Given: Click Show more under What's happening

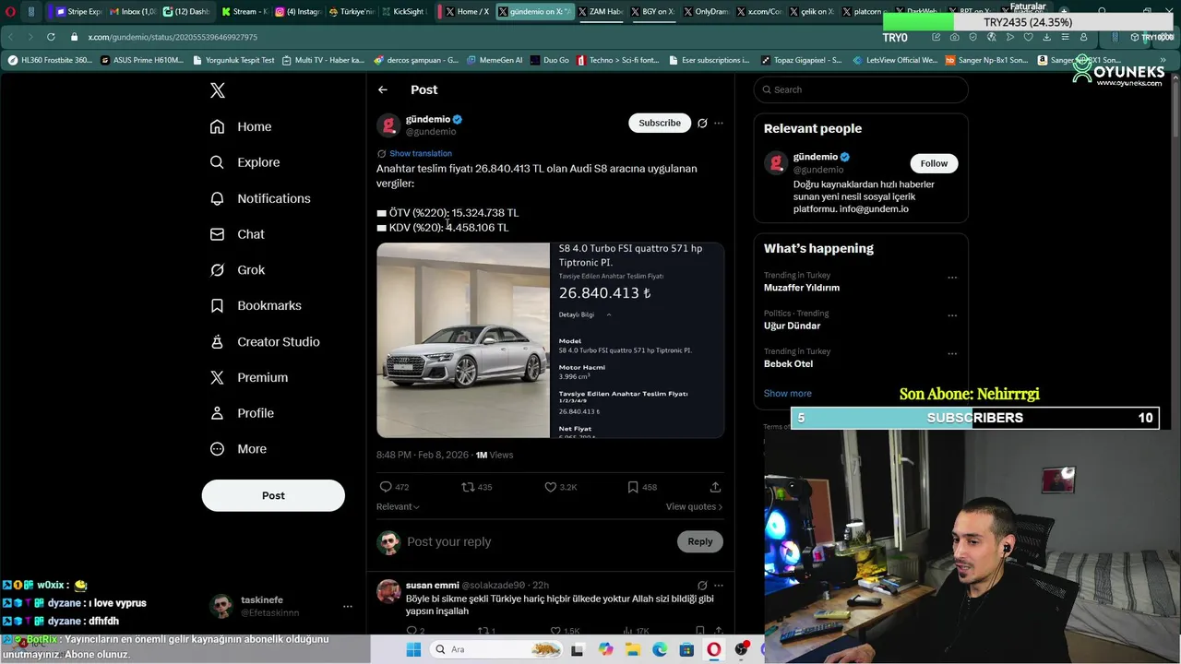Looking at the screenshot, I should coord(788,393).
